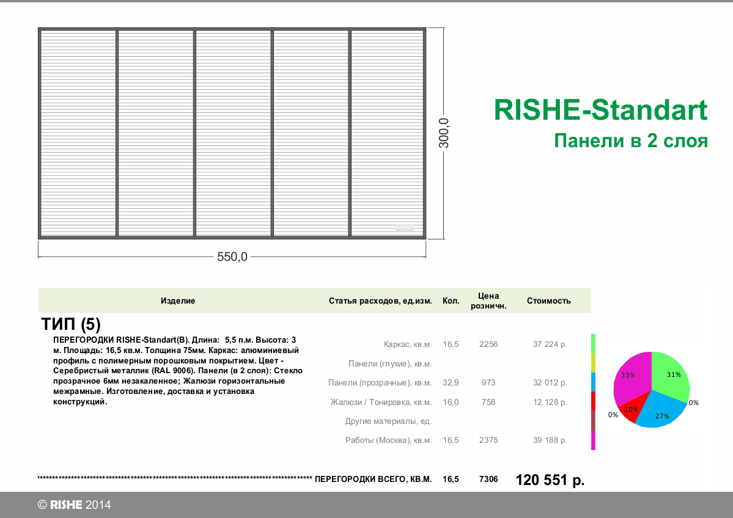Select quantity 16,5 in the total row
Screen dimensions: 733x518
coord(451,480)
